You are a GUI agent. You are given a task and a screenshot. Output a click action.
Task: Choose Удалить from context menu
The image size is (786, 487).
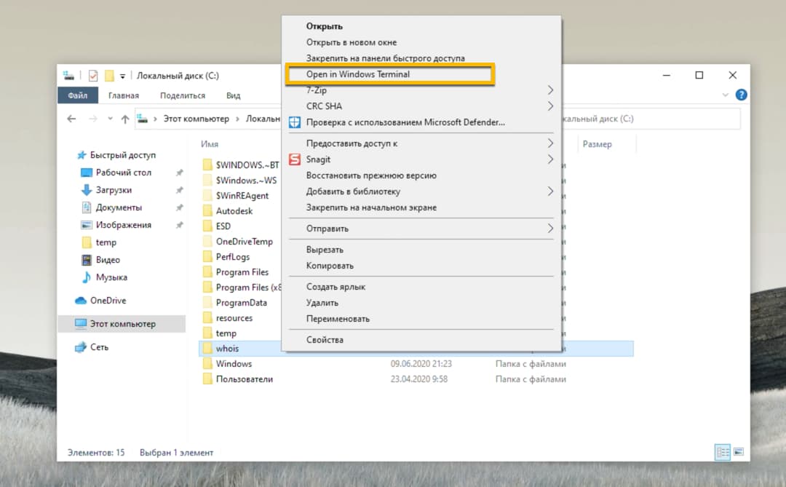coord(322,303)
